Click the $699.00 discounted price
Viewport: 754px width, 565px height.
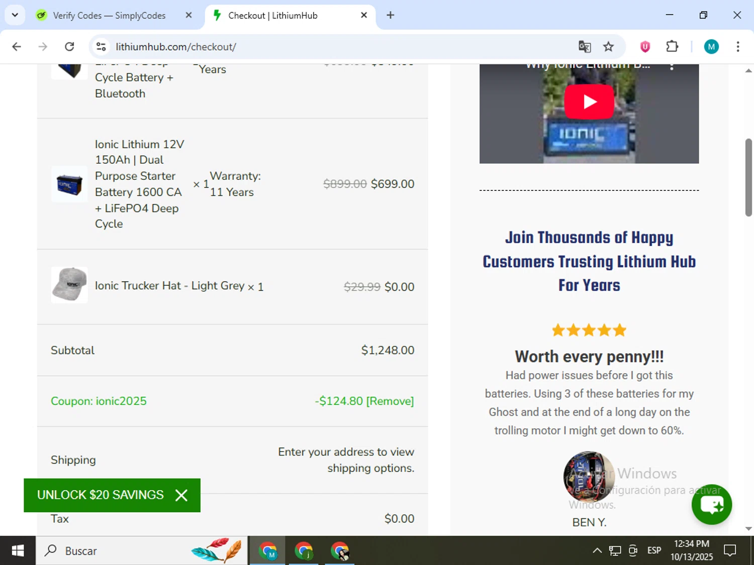tap(393, 184)
